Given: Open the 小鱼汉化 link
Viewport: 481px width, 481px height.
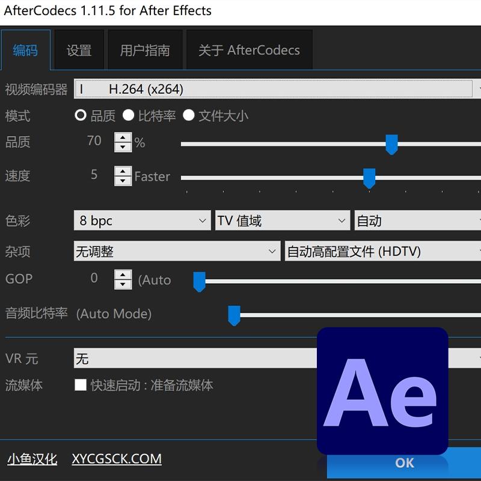Looking at the screenshot, I should (x=32, y=459).
